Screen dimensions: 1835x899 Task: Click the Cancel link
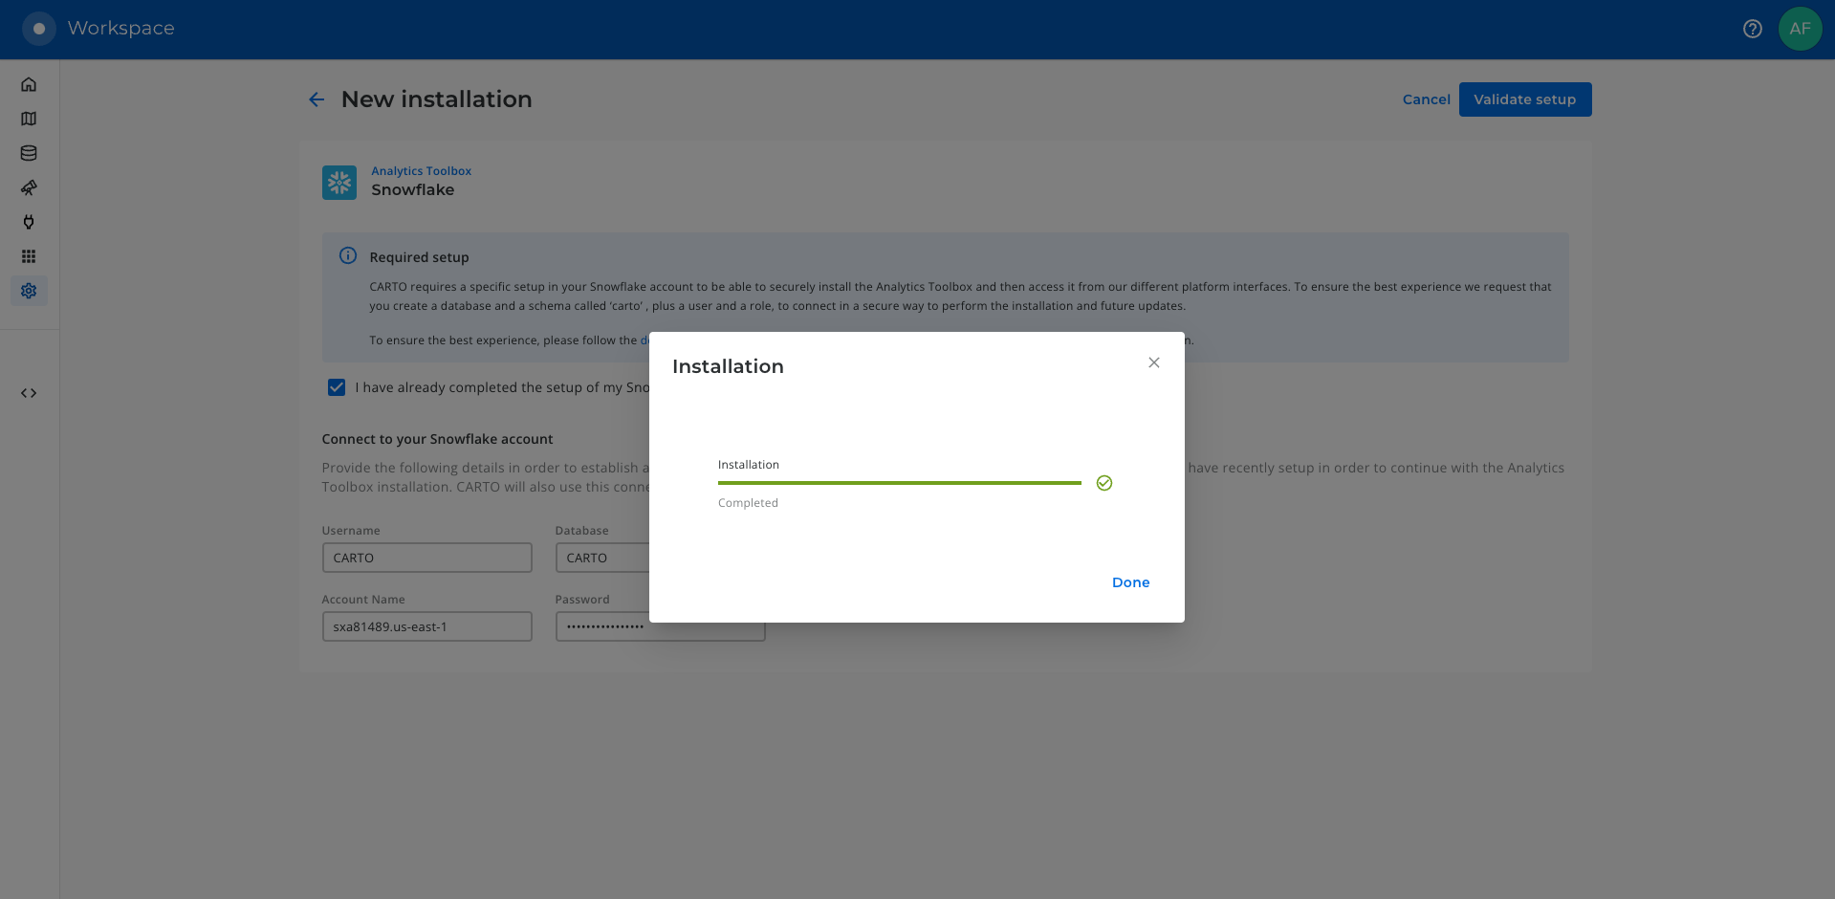1426,99
